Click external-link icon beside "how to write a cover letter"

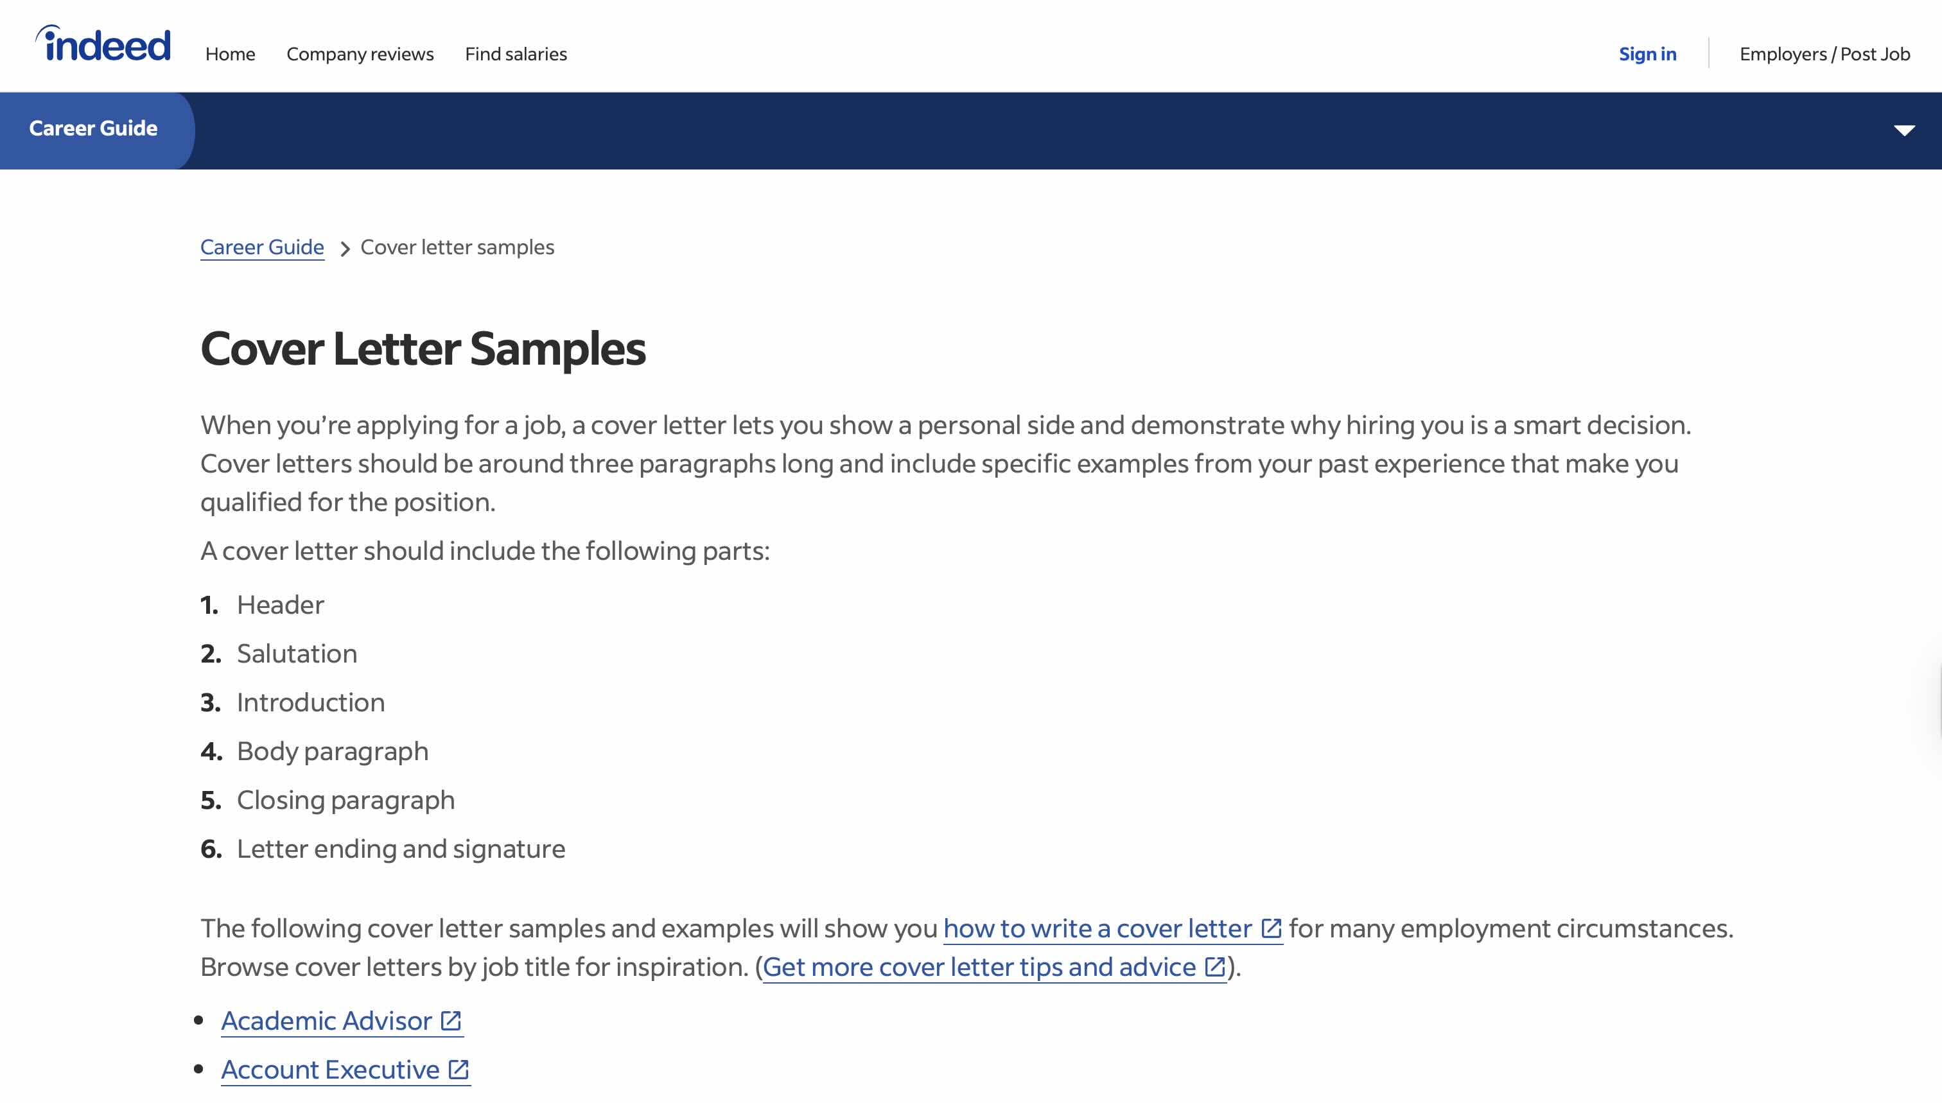coord(1271,928)
